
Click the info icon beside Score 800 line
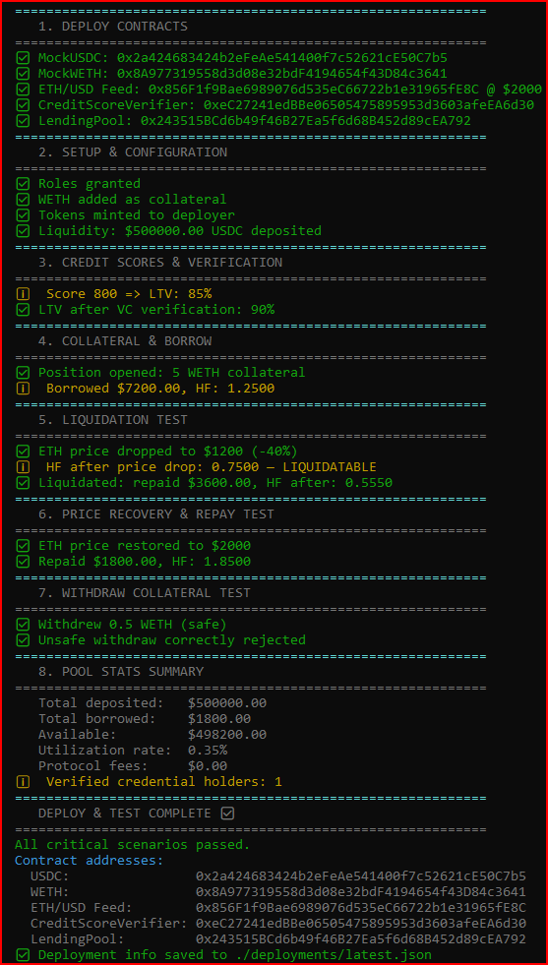point(23,294)
